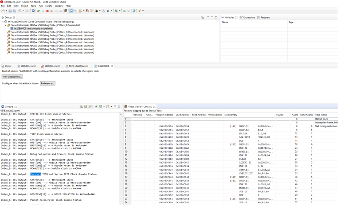Click the Save icon in toolbar

(x=10, y=11)
